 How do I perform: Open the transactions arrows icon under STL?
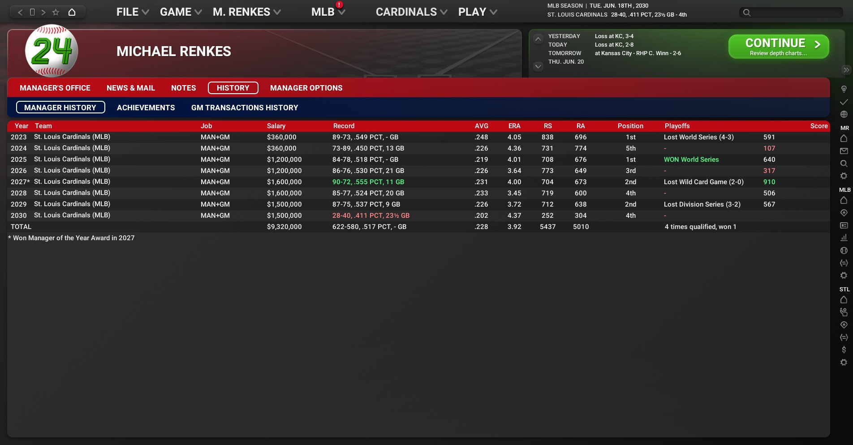[x=844, y=337]
